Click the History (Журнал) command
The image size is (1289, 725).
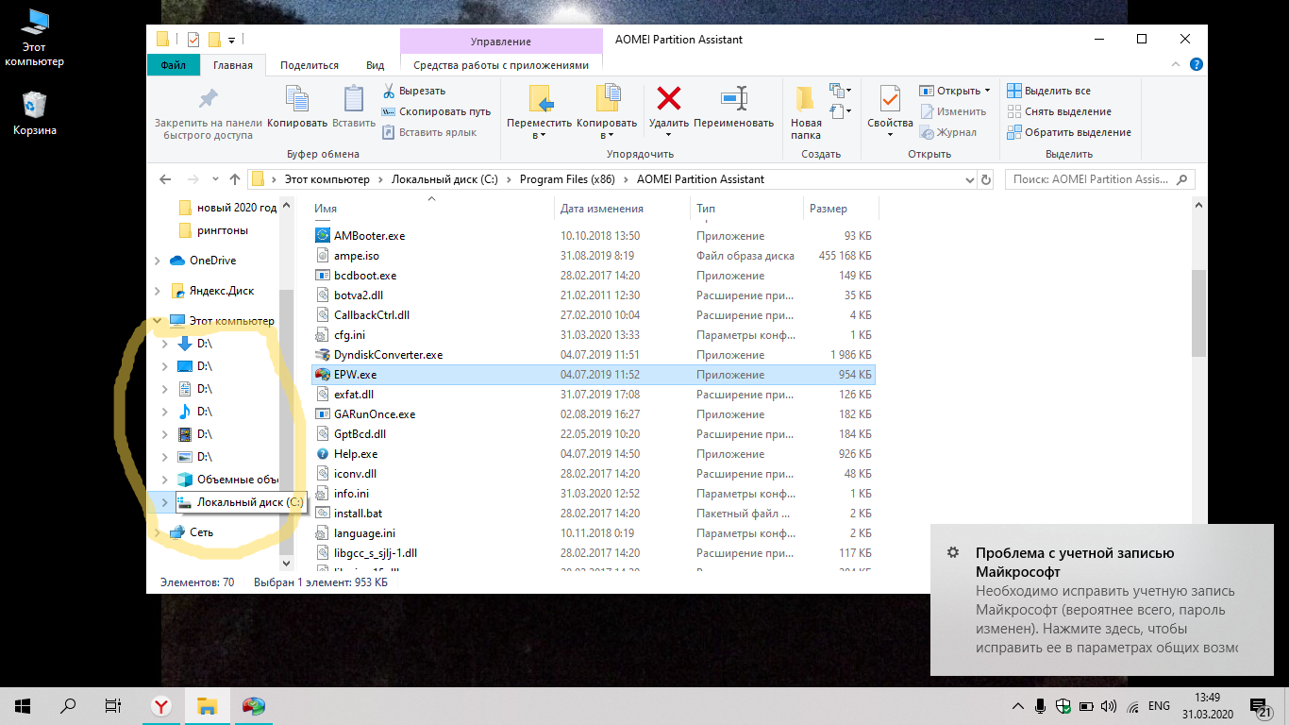tap(948, 132)
